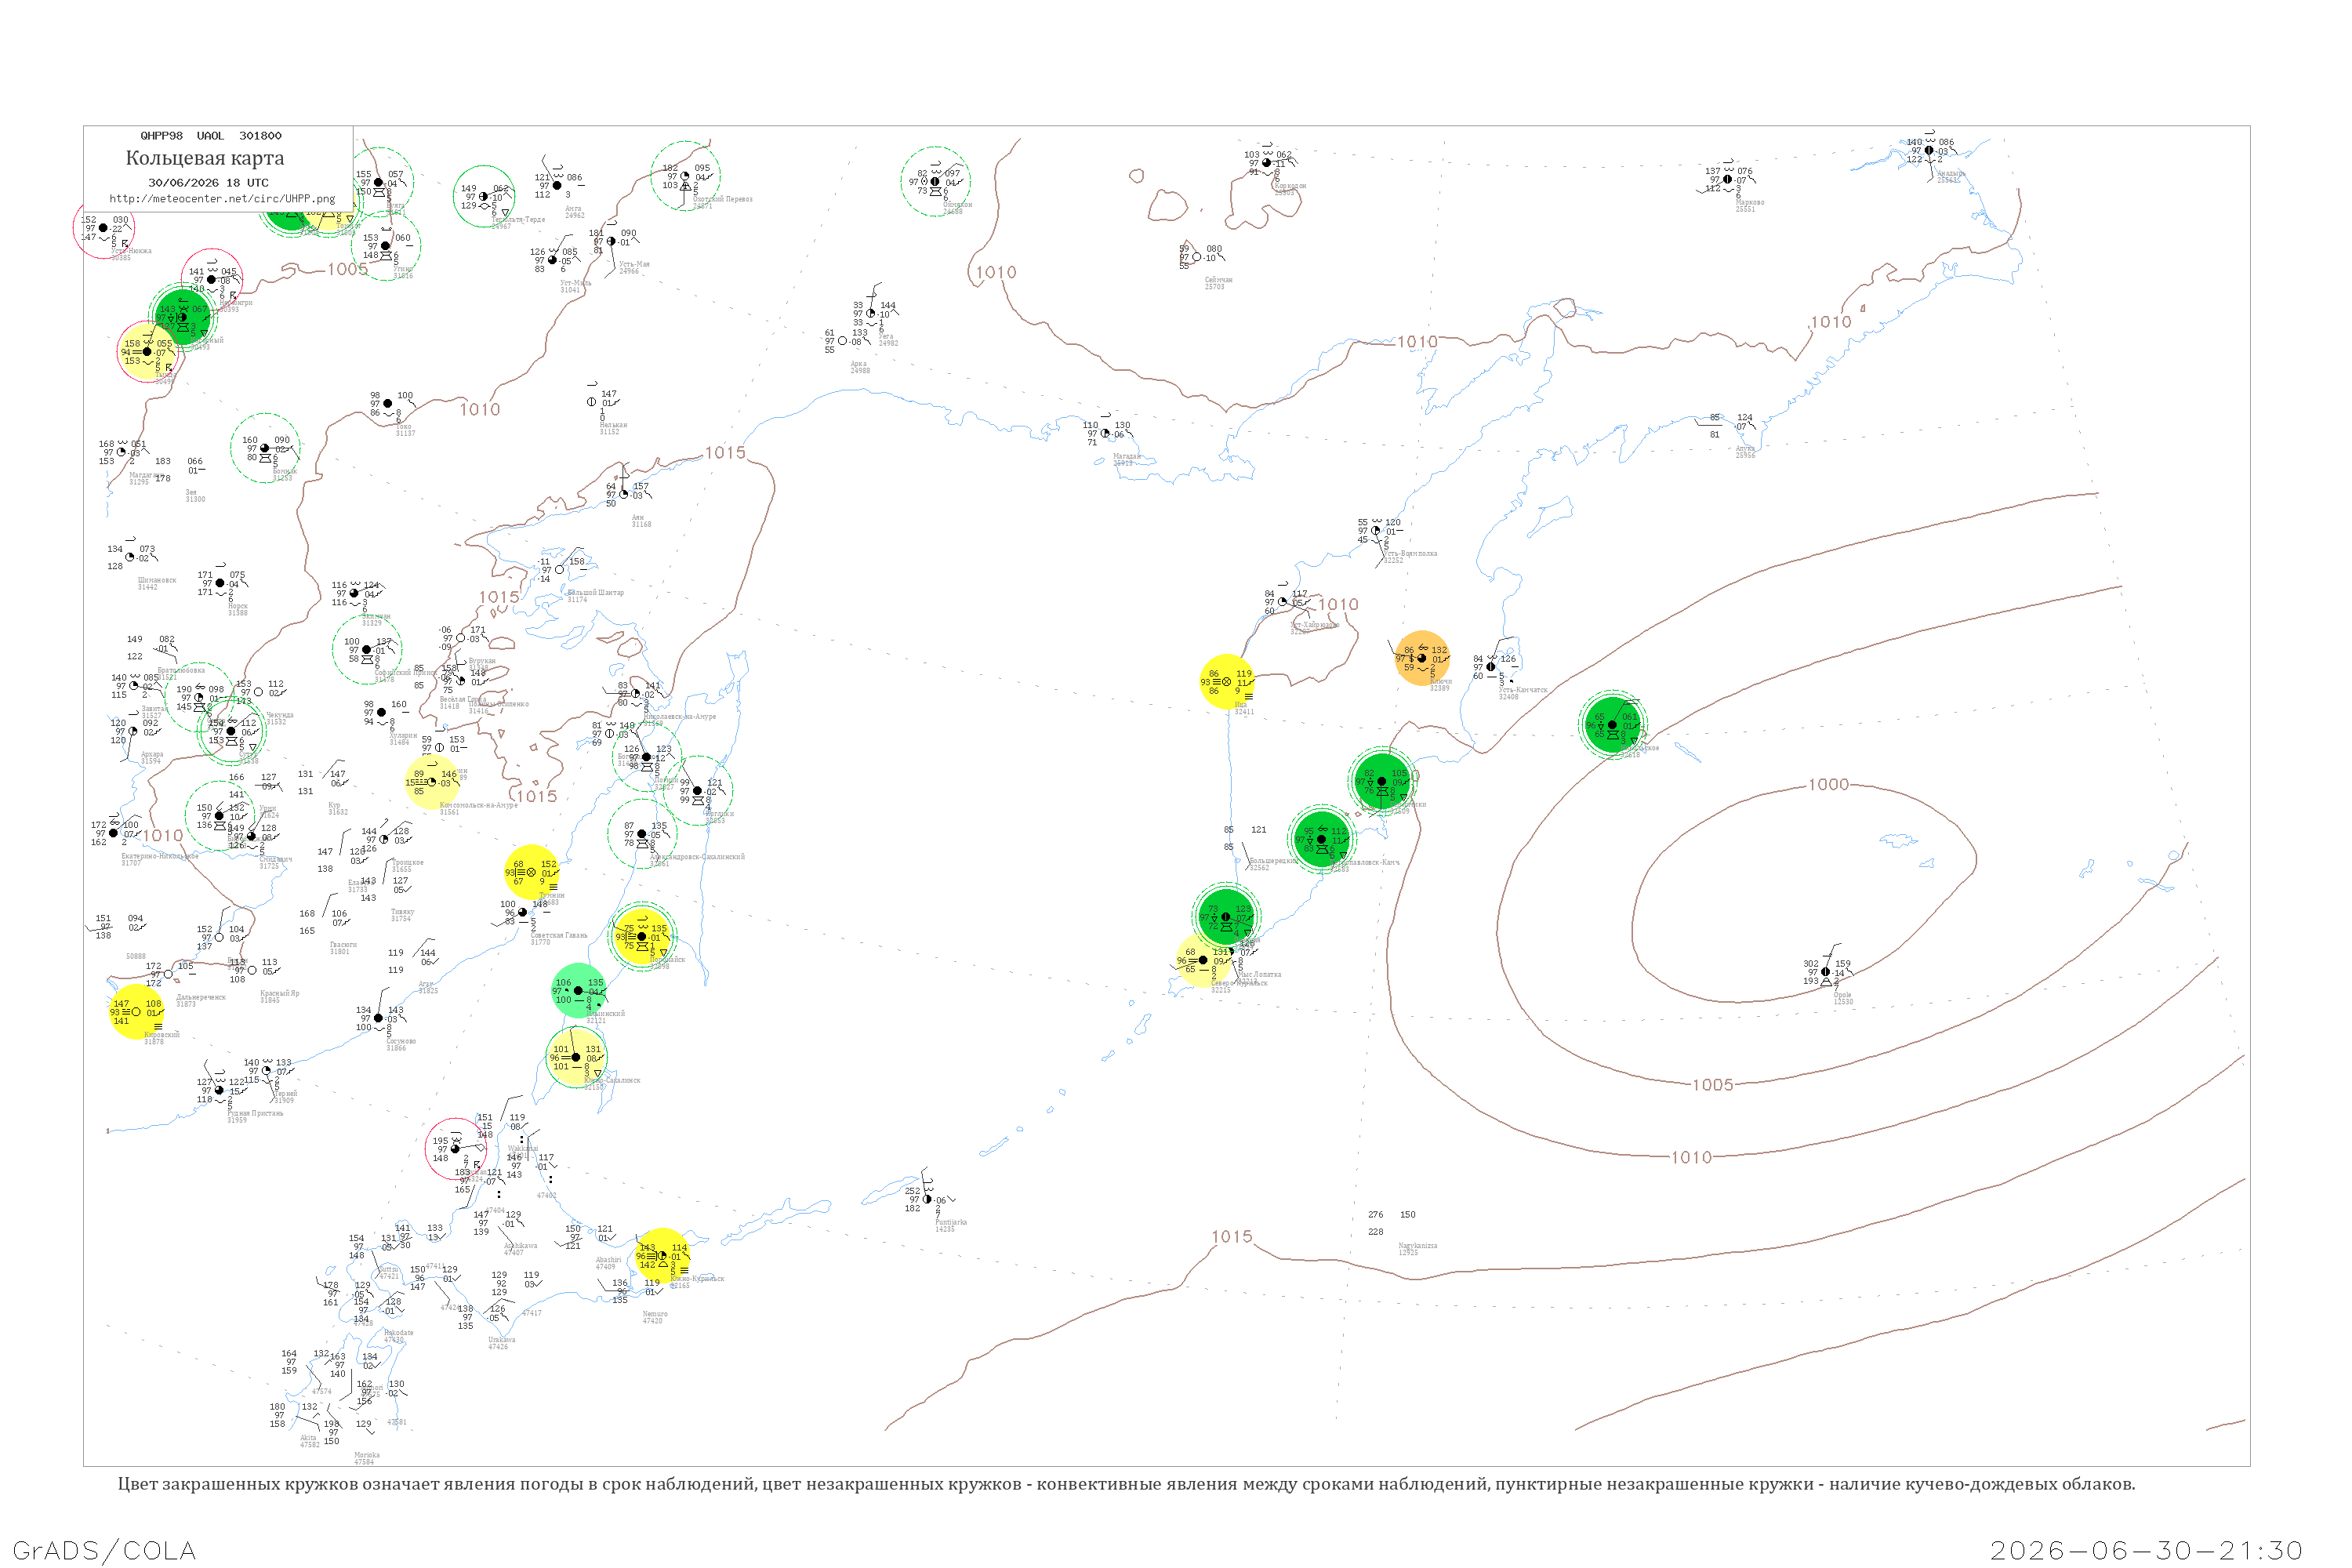Click the station name "Abashiri"
2352x1568 pixels.
(x=608, y=1260)
